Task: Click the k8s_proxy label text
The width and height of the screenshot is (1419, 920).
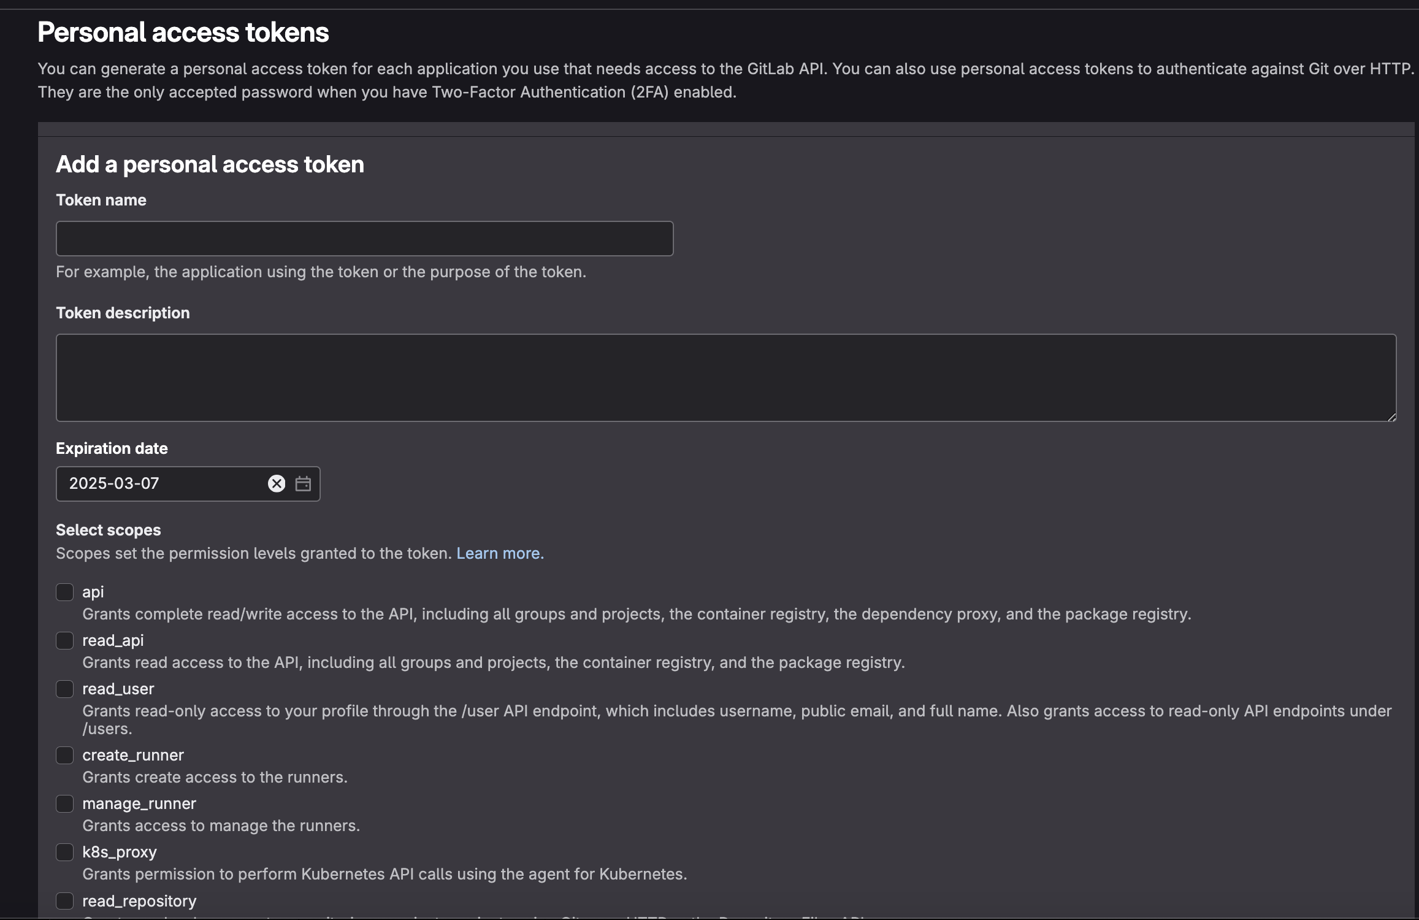Action: 120,852
